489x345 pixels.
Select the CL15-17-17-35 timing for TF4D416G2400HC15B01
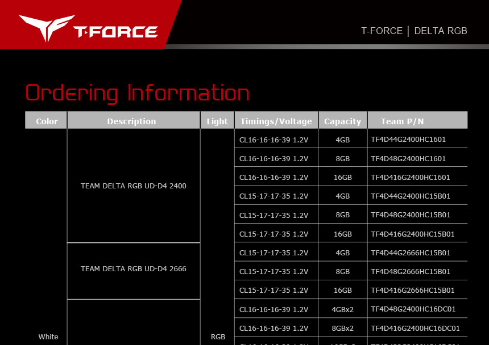274,234
